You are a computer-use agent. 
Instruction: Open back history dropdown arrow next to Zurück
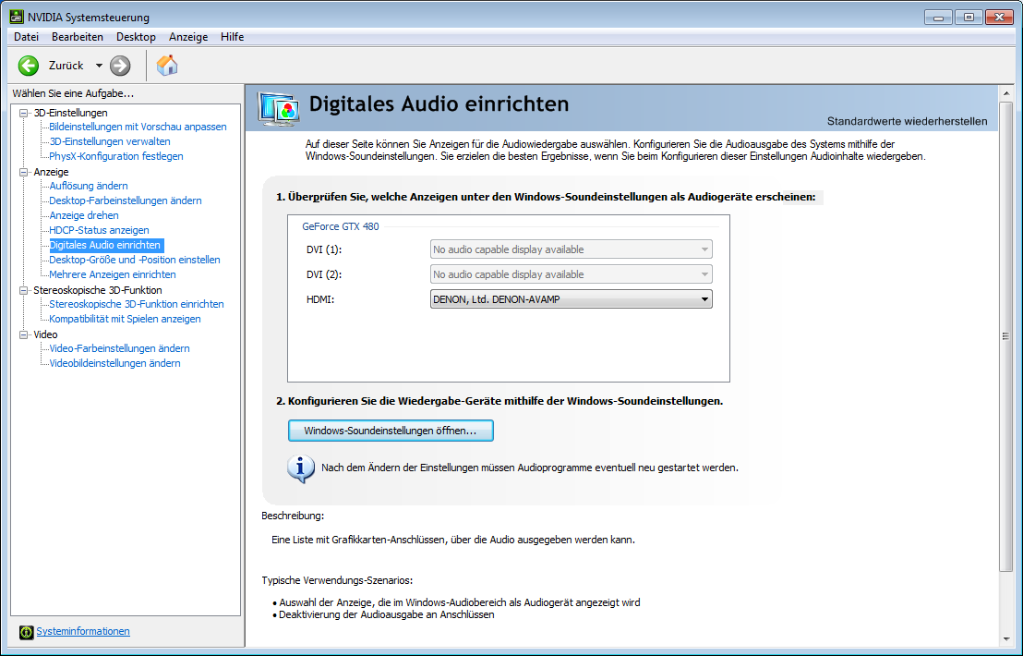99,66
